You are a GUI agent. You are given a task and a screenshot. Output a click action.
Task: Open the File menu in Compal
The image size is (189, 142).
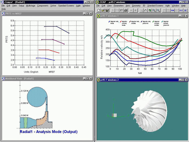3,6
